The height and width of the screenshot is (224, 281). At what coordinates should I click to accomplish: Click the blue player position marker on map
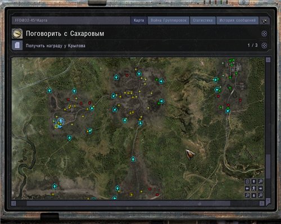tap(60, 122)
